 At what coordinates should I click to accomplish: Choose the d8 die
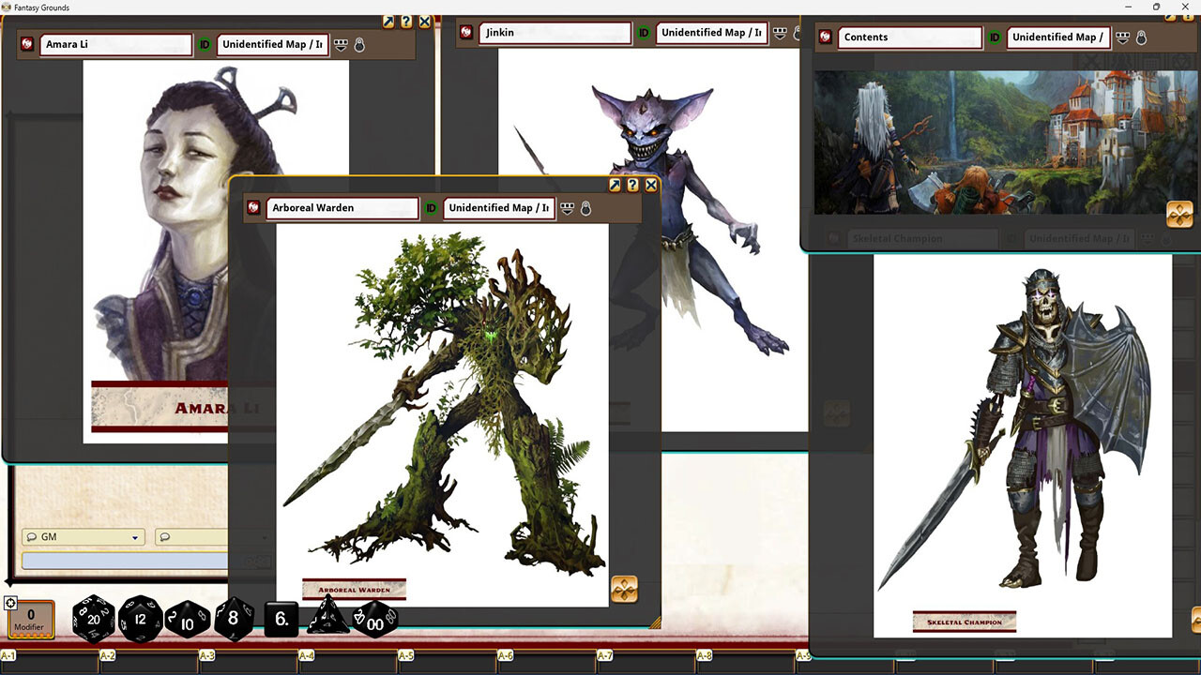pyautogui.click(x=233, y=617)
